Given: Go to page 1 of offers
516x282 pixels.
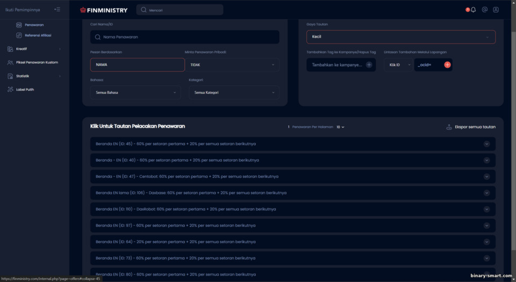Looking at the screenshot, I should [x=289, y=127].
